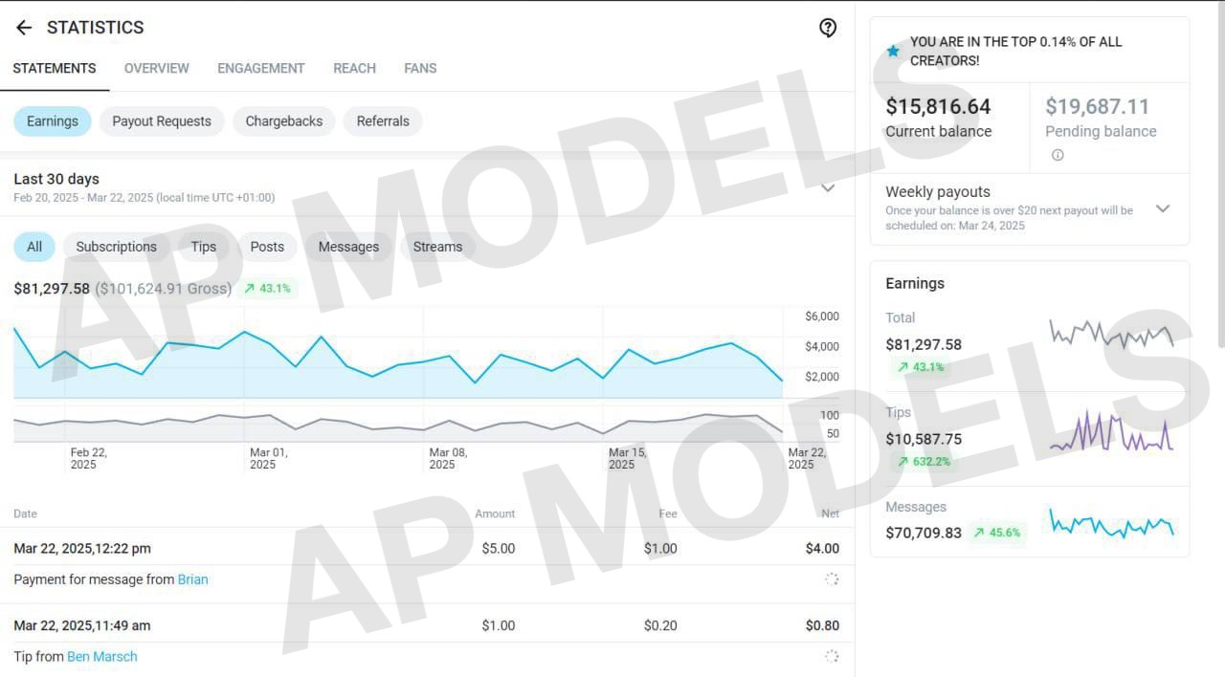This screenshot has height=677, width=1225.
Task: Click the $81,297.58 total in Earnings card
Action: (x=924, y=345)
